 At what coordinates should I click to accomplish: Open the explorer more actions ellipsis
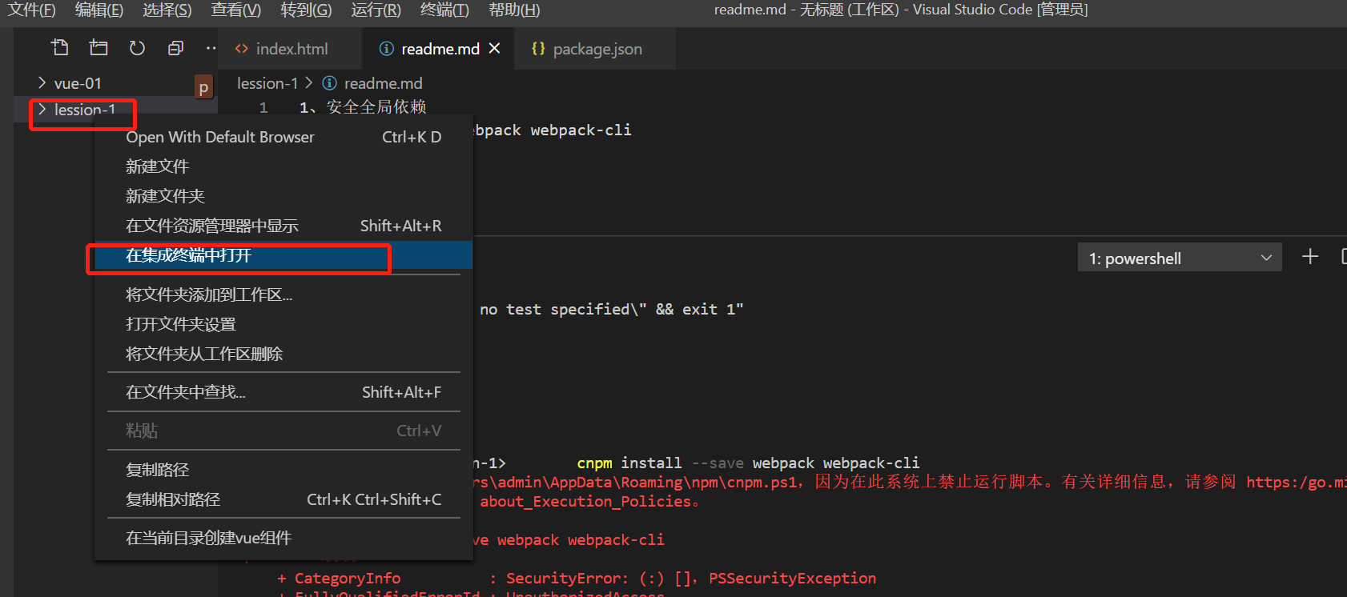(x=211, y=48)
